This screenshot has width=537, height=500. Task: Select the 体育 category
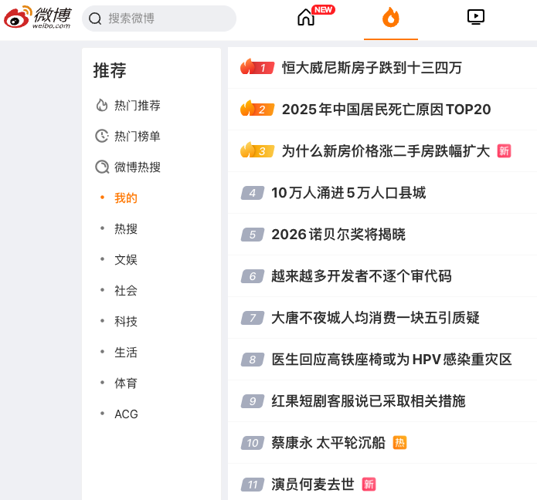pyautogui.click(x=126, y=383)
